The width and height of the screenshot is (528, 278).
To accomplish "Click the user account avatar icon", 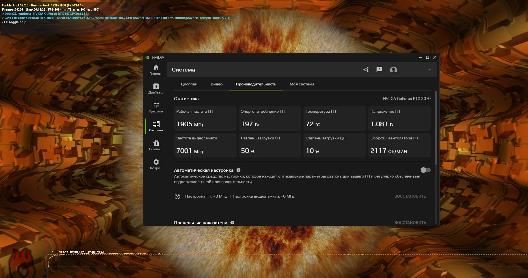I will click(x=393, y=70).
